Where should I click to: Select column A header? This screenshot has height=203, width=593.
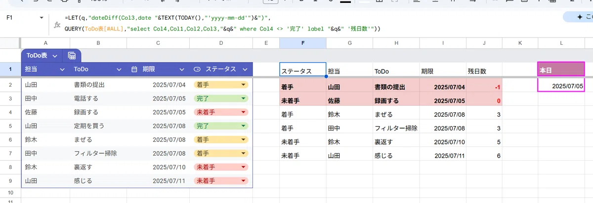coord(46,44)
